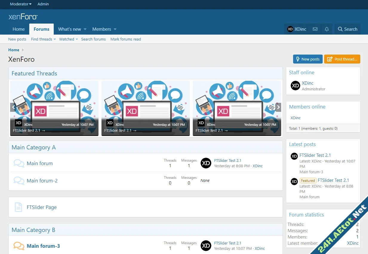This screenshot has width=368, height=254.
Task: Click avatar beside Featured FTSlider latest post
Action: click(294, 181)
